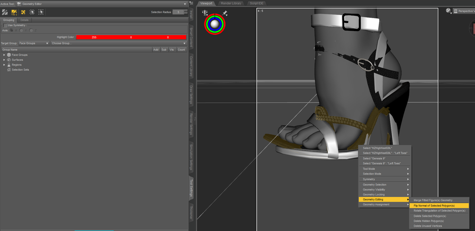Enable the Use Symmetry checkbox
This screenshot has height=231, width=475.
pyautogui.click(x=5, y=25)
